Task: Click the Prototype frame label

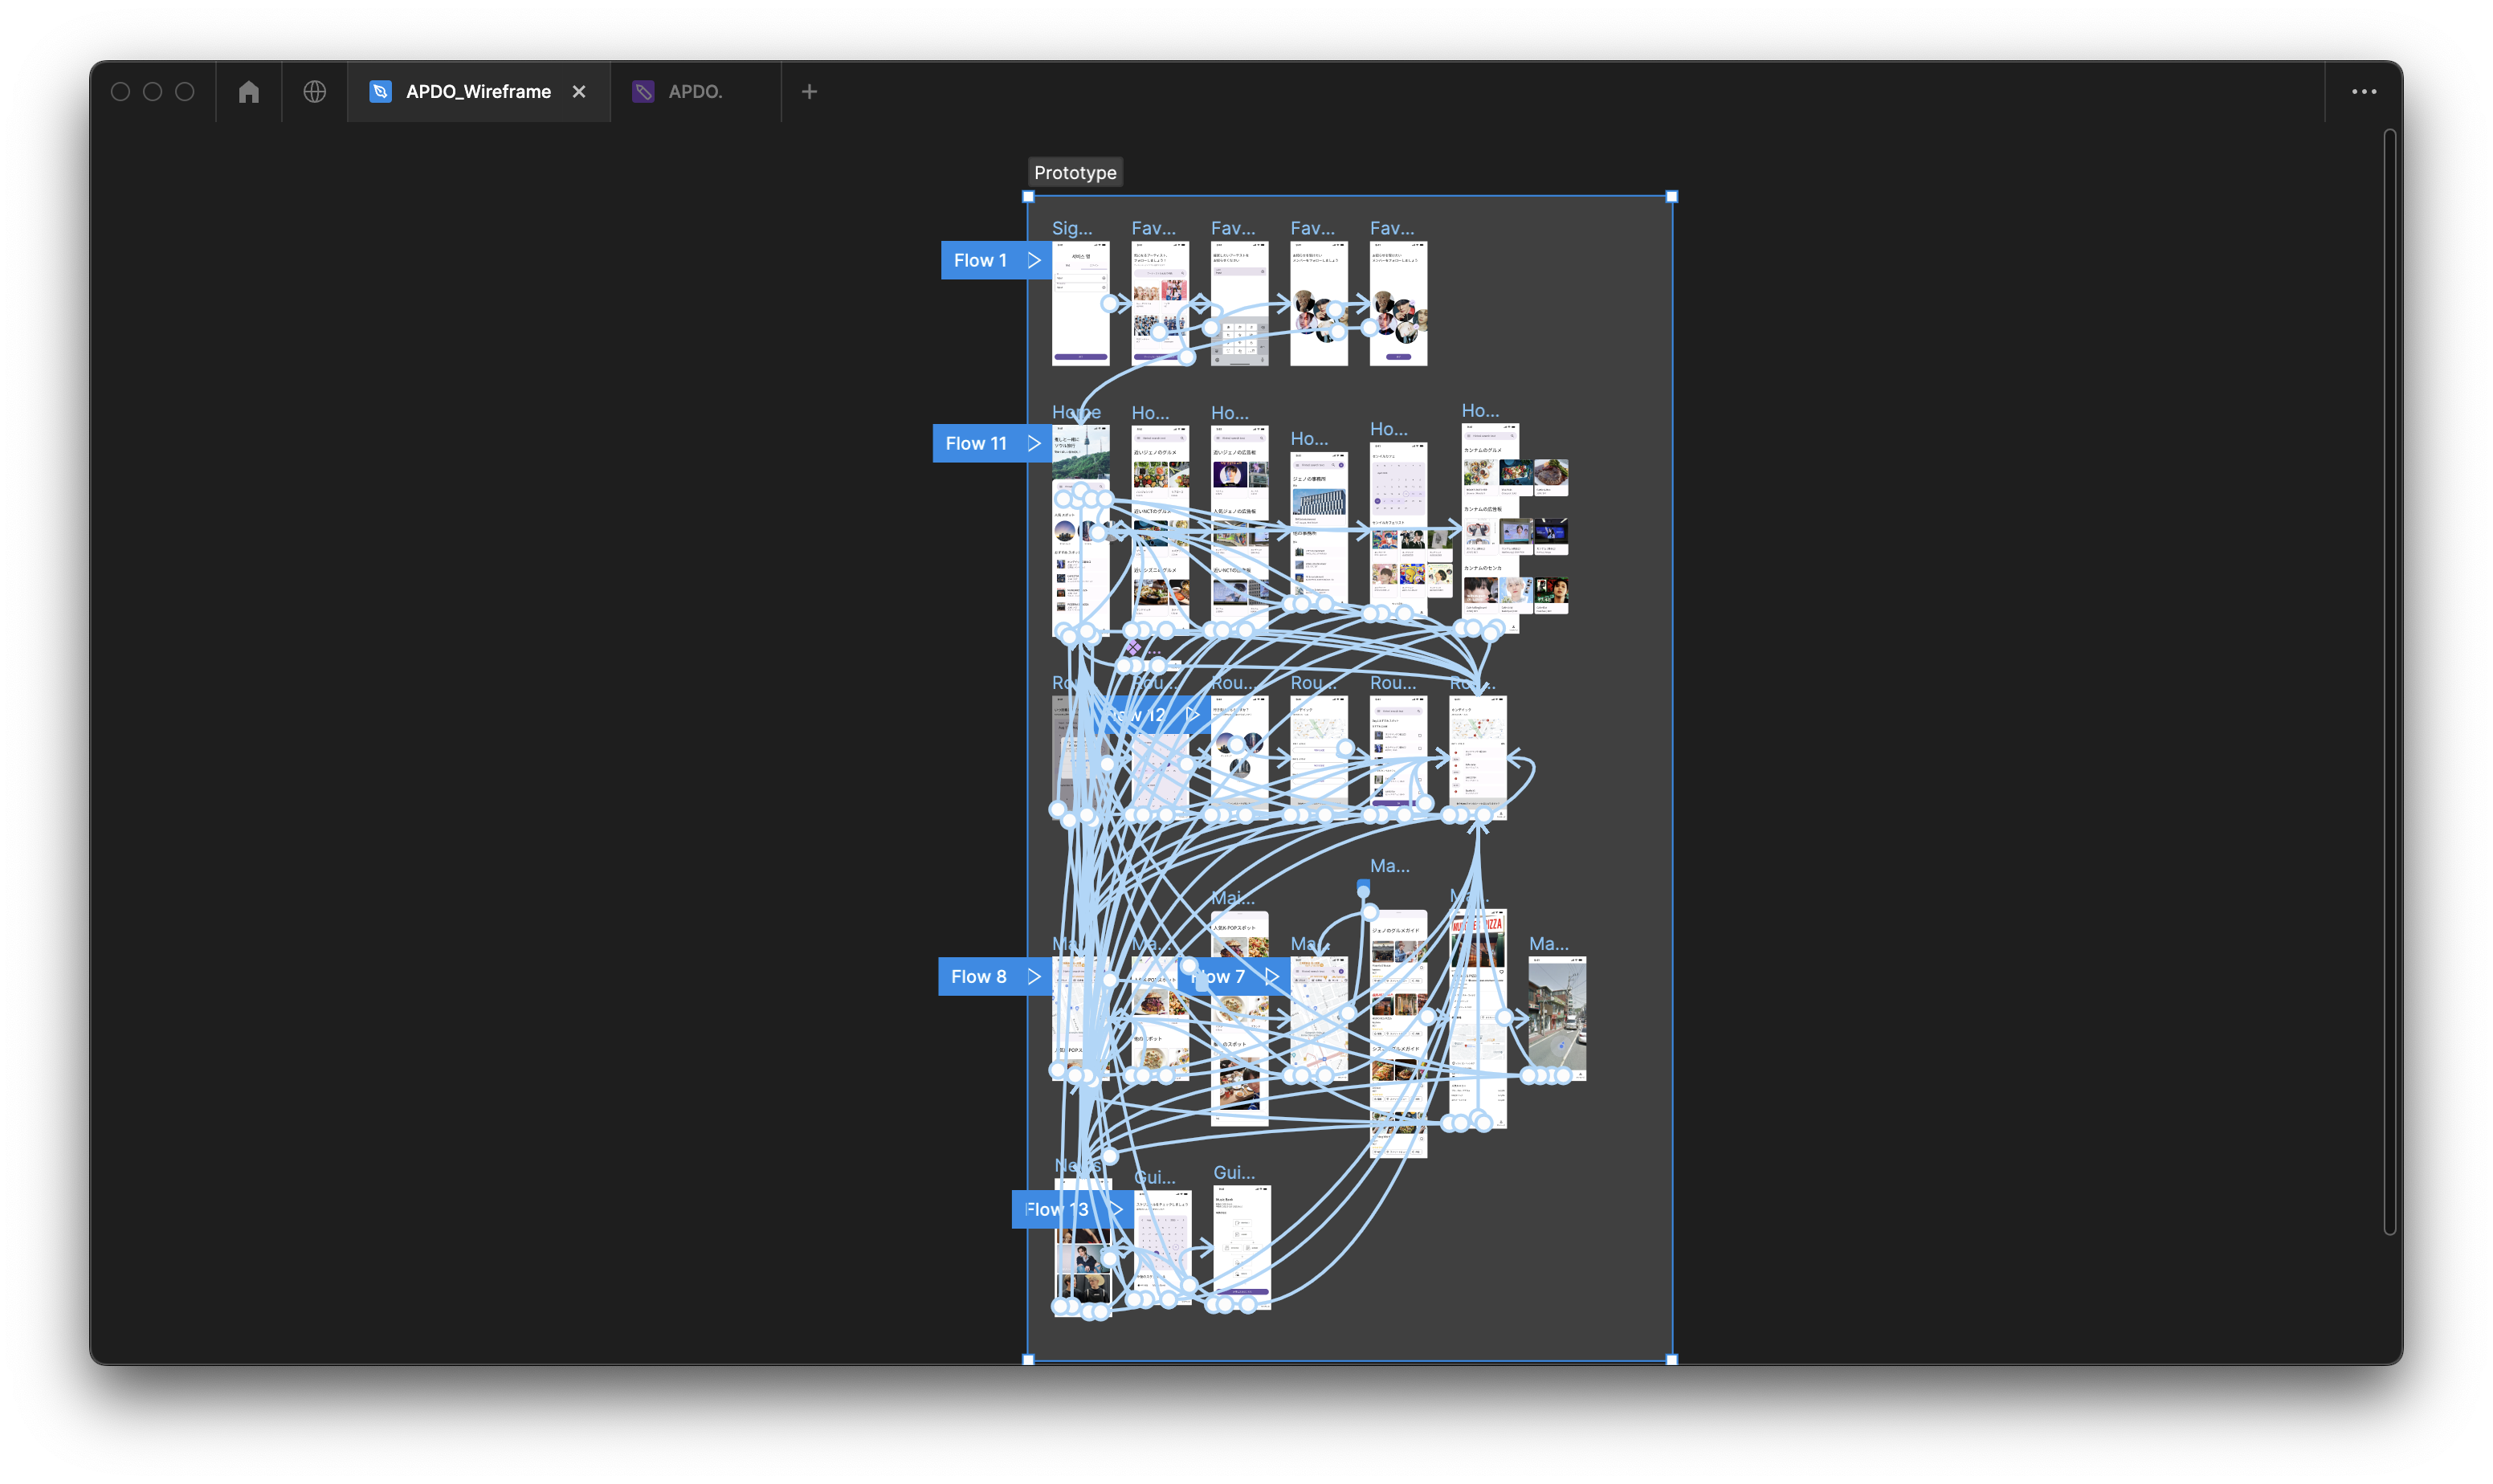Action: [x=1075, y=172]
